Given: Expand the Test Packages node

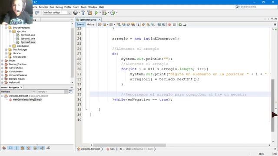Looking at the screenshot, I should 6,50.
